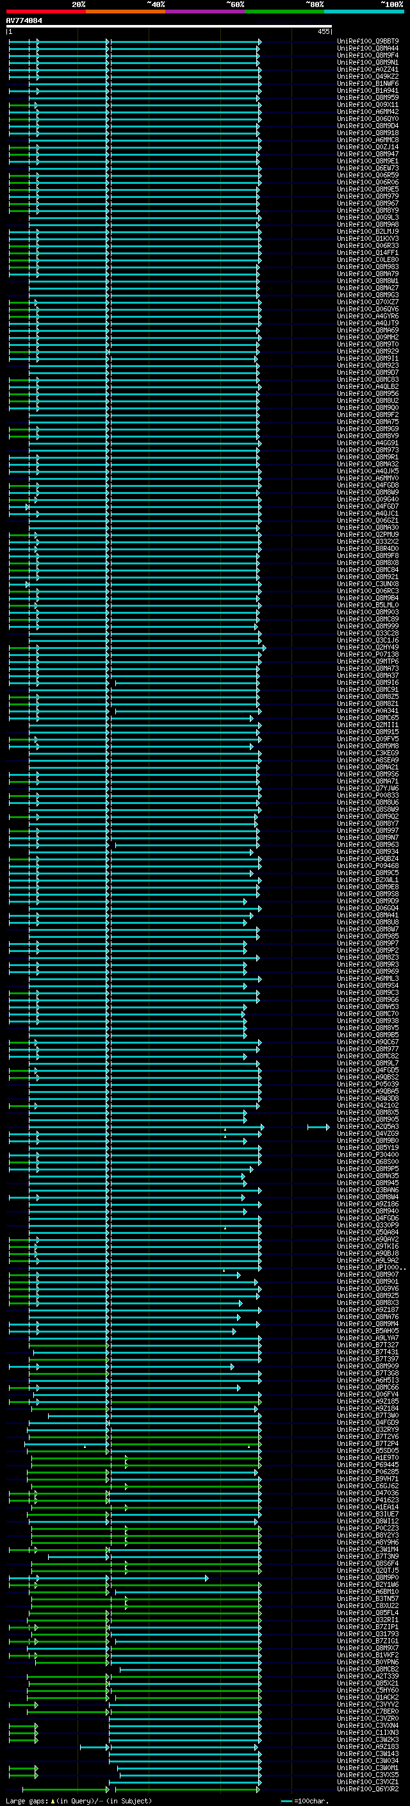The width and height of the screenshot is (410, 1806).
Task: Click the cyan ~100% identity legend segment
Action: (x=364, y=12)
